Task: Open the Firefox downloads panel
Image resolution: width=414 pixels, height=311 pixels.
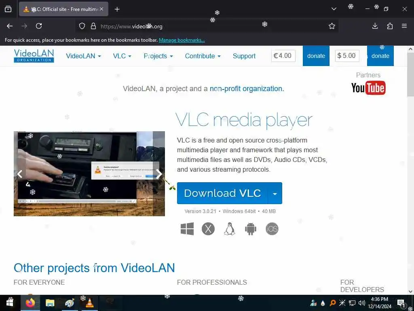Action: (375, 26)
